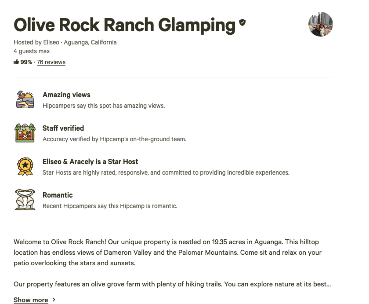
Task: Click the Amazing views heading
Action: point(66,95)
